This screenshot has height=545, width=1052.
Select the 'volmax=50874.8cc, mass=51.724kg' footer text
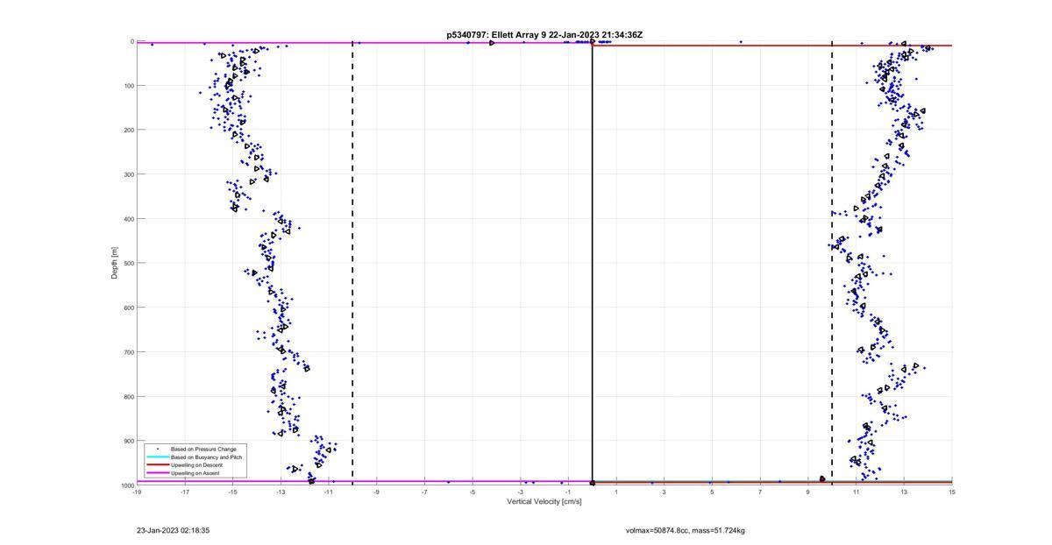tap(686, 530)
